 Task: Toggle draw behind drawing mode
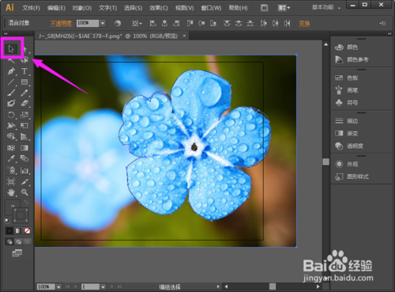coord(18,241)
